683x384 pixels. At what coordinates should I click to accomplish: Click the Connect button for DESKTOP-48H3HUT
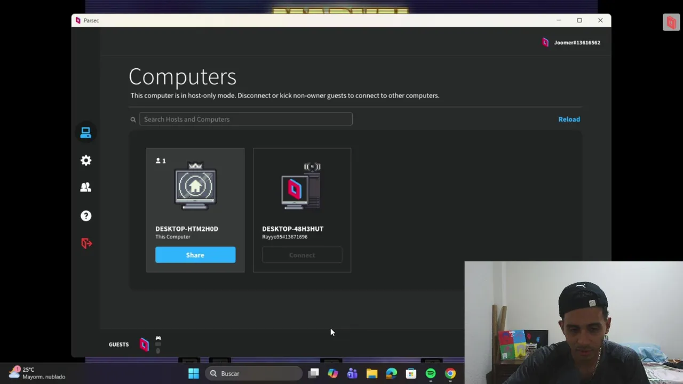(x=302, y=255)
